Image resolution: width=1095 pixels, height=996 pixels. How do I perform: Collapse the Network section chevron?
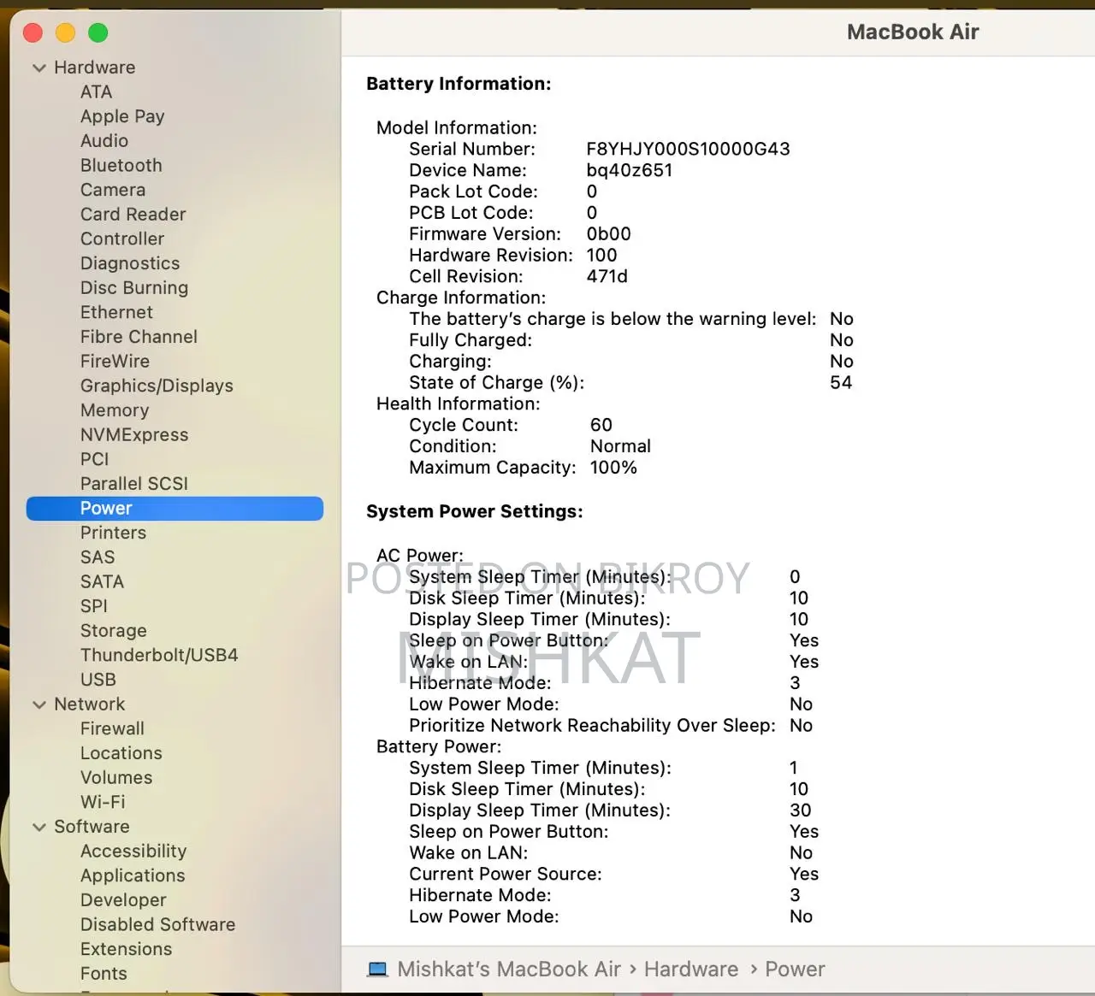tap(39, 704)
